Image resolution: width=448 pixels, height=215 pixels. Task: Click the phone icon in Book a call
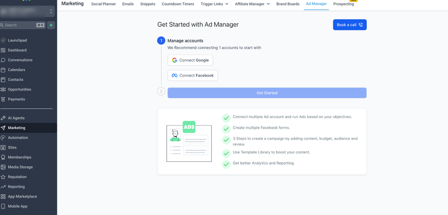360,25
